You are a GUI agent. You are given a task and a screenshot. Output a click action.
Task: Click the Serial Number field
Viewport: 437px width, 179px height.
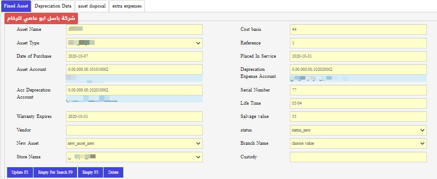click(358, 90)
